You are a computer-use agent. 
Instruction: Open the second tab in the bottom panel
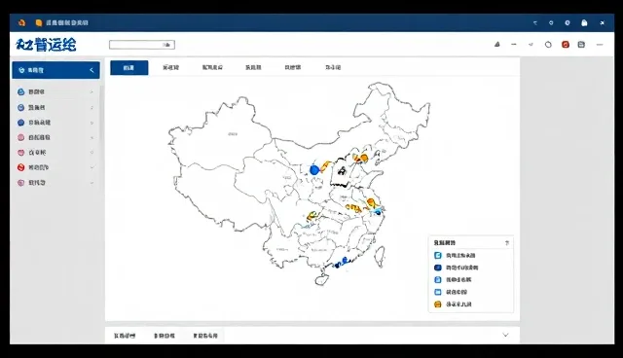pyautogui.click(x=165, y=336)
